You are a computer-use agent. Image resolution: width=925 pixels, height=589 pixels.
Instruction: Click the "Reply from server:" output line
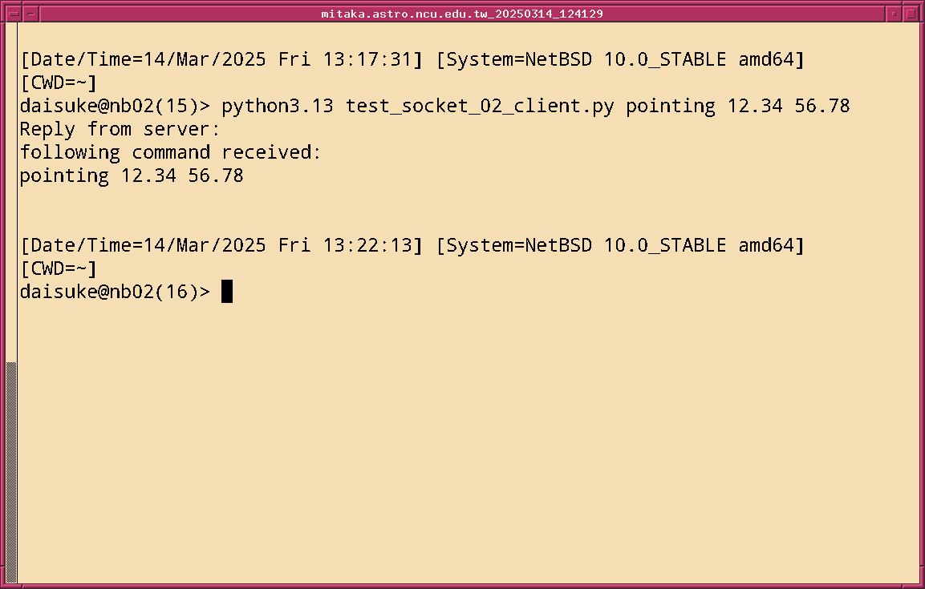(120, 129)
